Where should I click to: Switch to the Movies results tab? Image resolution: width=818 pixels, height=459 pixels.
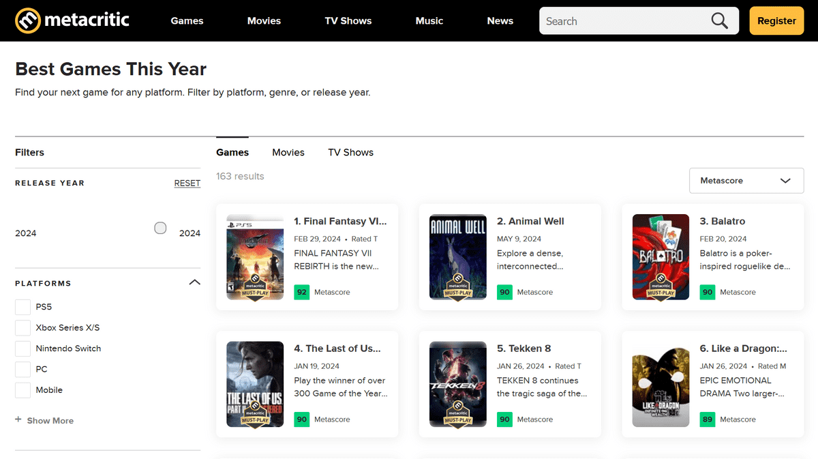coord(288,152)
